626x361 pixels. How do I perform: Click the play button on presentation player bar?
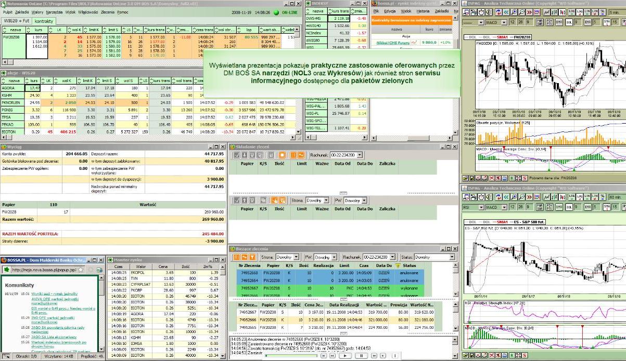(346, 356)
